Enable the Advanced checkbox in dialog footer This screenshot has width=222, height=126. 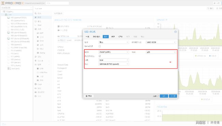(158, 96)
